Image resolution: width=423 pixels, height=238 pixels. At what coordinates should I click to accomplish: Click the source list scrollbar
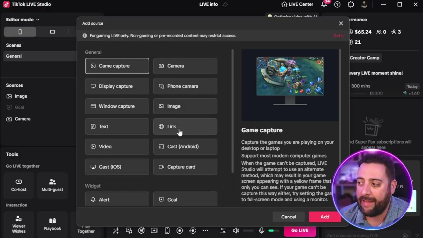[x=232, y=111]
